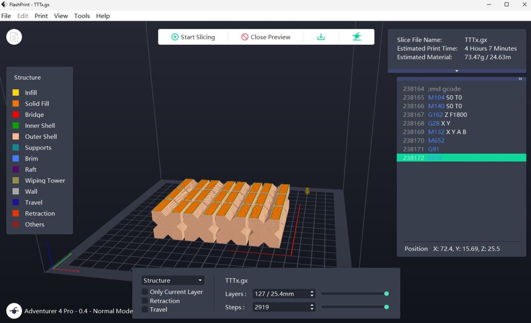Click the document file icon at top-left
Screen dimensions: 531x323
14,37
